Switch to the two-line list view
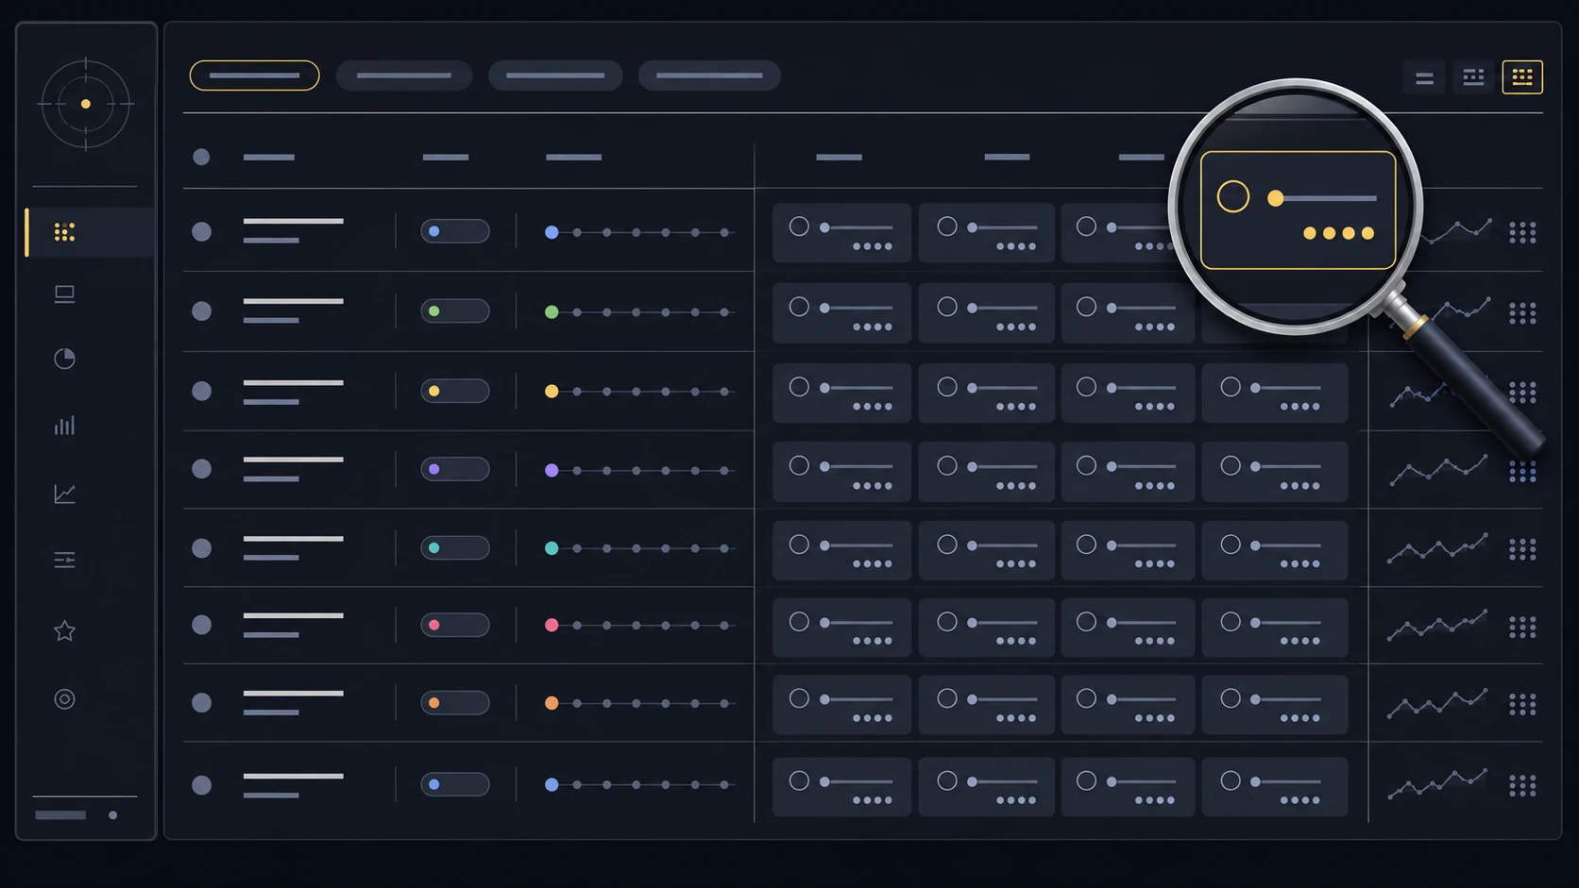This screenshot has width=1579, height=888. coord(1424,77)
